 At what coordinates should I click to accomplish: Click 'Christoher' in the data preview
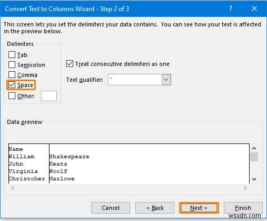point(27,179)
